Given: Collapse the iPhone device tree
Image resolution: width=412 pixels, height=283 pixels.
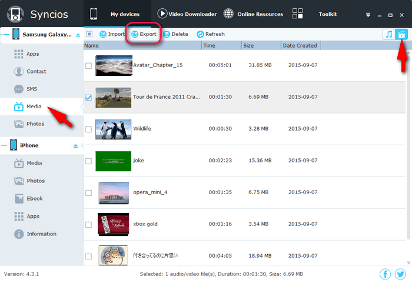Looking at the screenshot, I should (x=4, y=145).
